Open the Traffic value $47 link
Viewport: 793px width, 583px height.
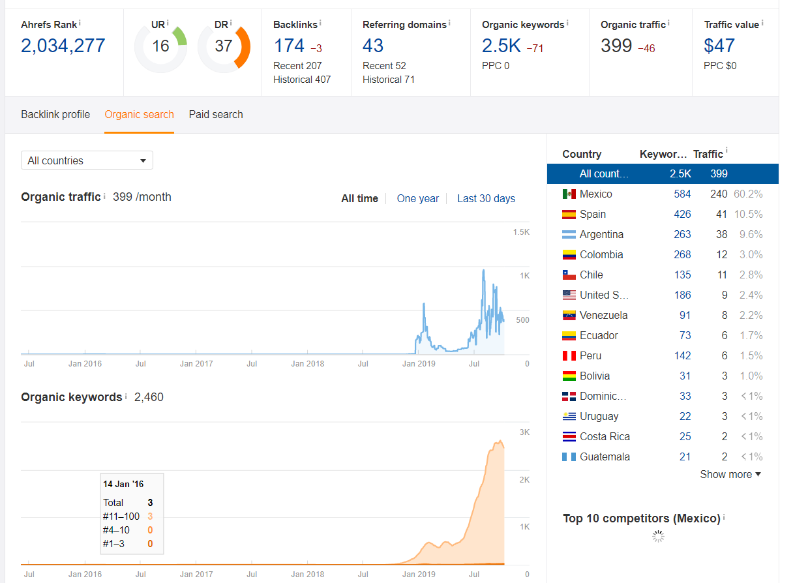(719, 46)
